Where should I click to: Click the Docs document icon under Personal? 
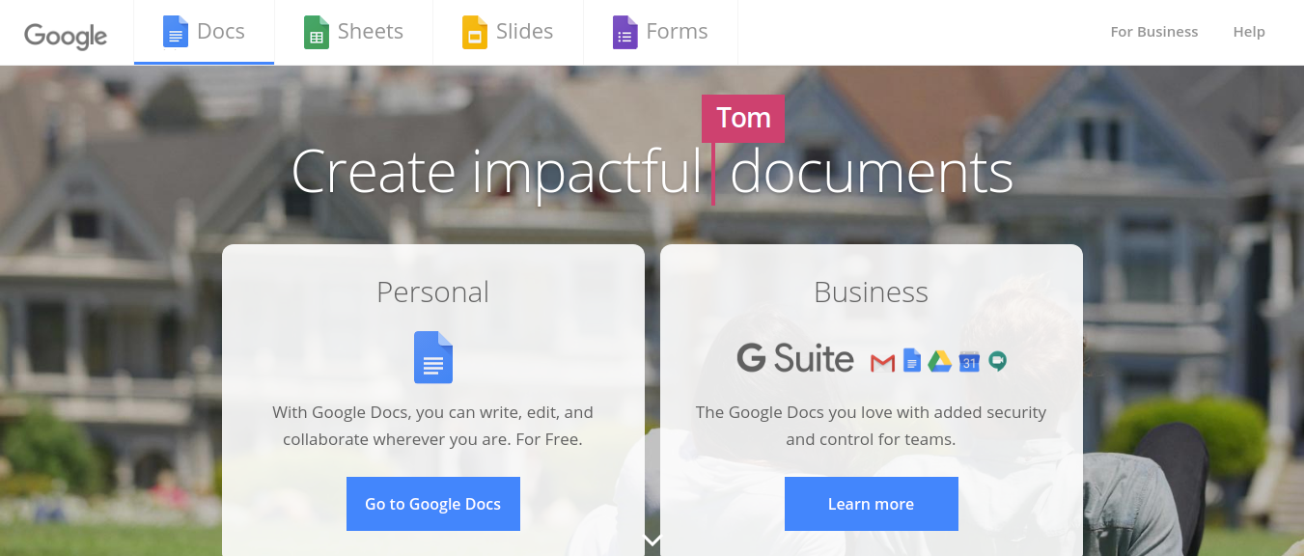tap(433, 357)
